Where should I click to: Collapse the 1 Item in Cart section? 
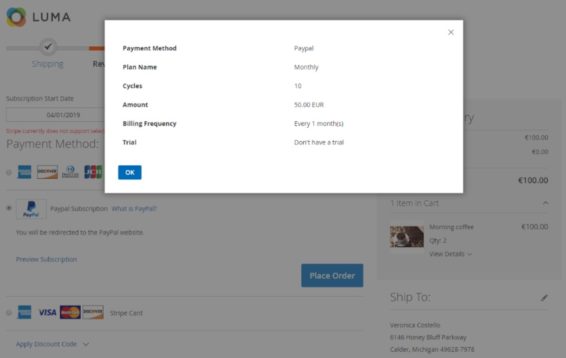coord(546,203)
